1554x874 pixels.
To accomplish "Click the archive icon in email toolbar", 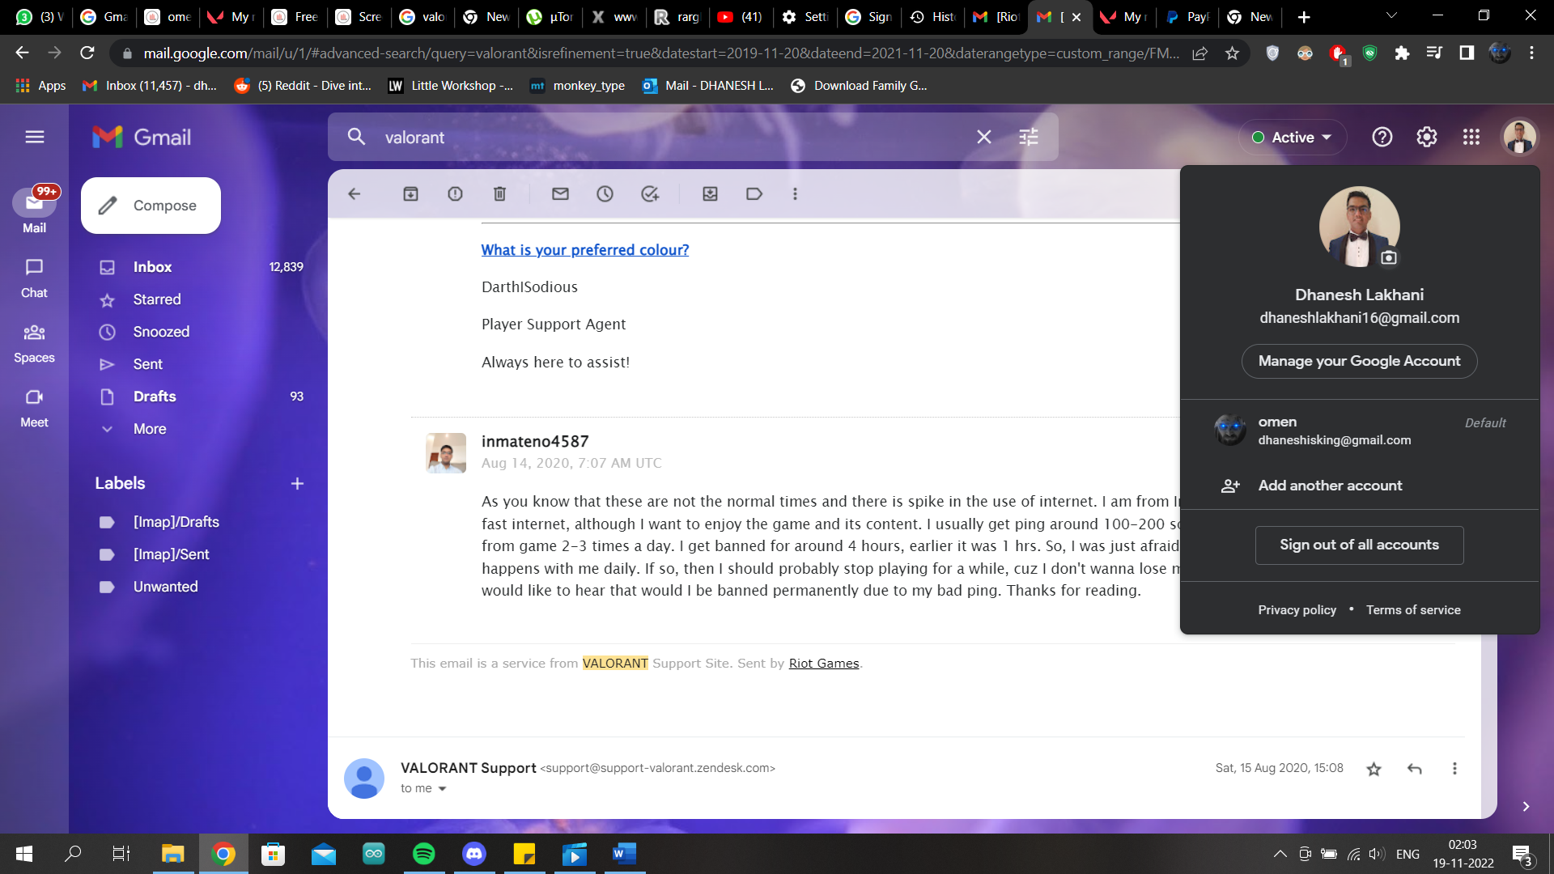I will (411, 194).
